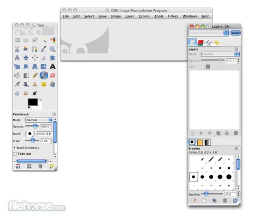Select the Fuzzy Select wand tool
The image size is (259, 219).
click(x=44, y=40)
